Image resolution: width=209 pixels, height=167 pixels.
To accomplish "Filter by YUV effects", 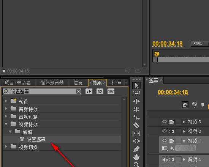I will (111, 91).
